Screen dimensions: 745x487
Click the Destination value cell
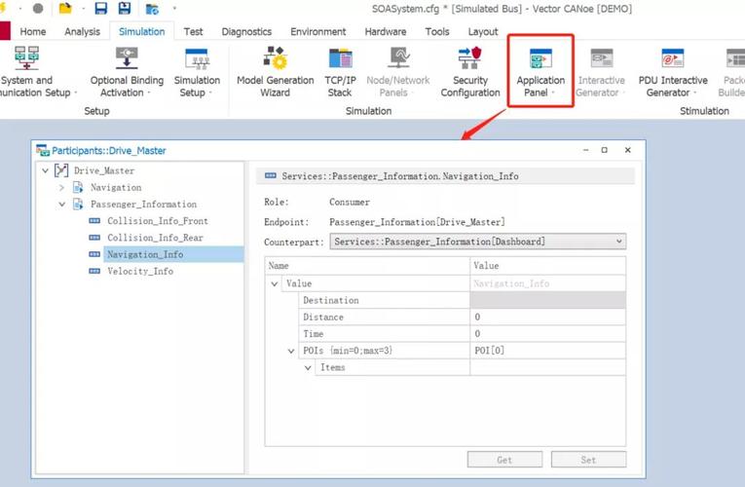click(548, 300)
